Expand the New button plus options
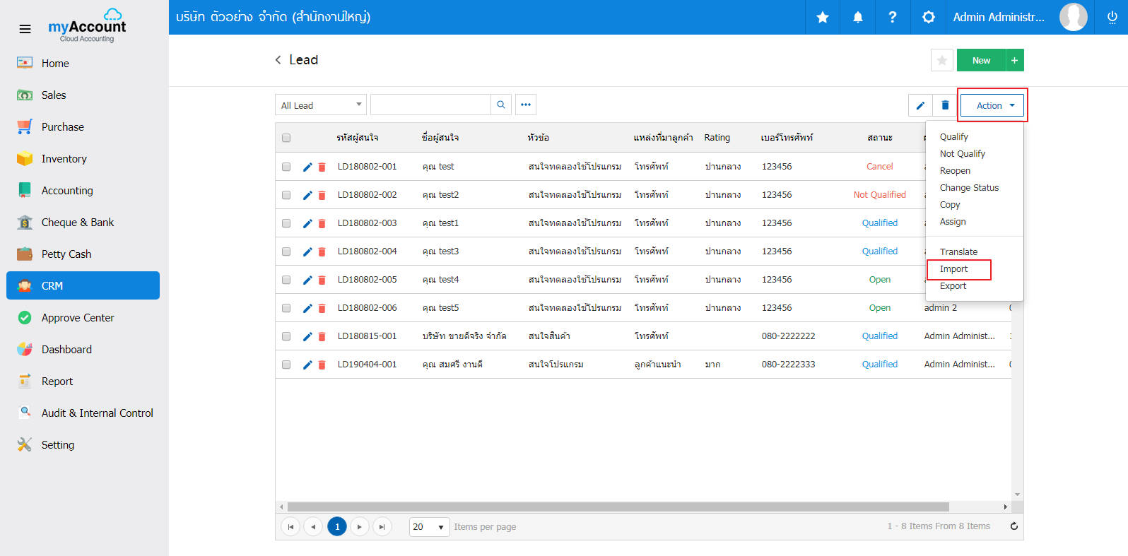 point(1014,61)
